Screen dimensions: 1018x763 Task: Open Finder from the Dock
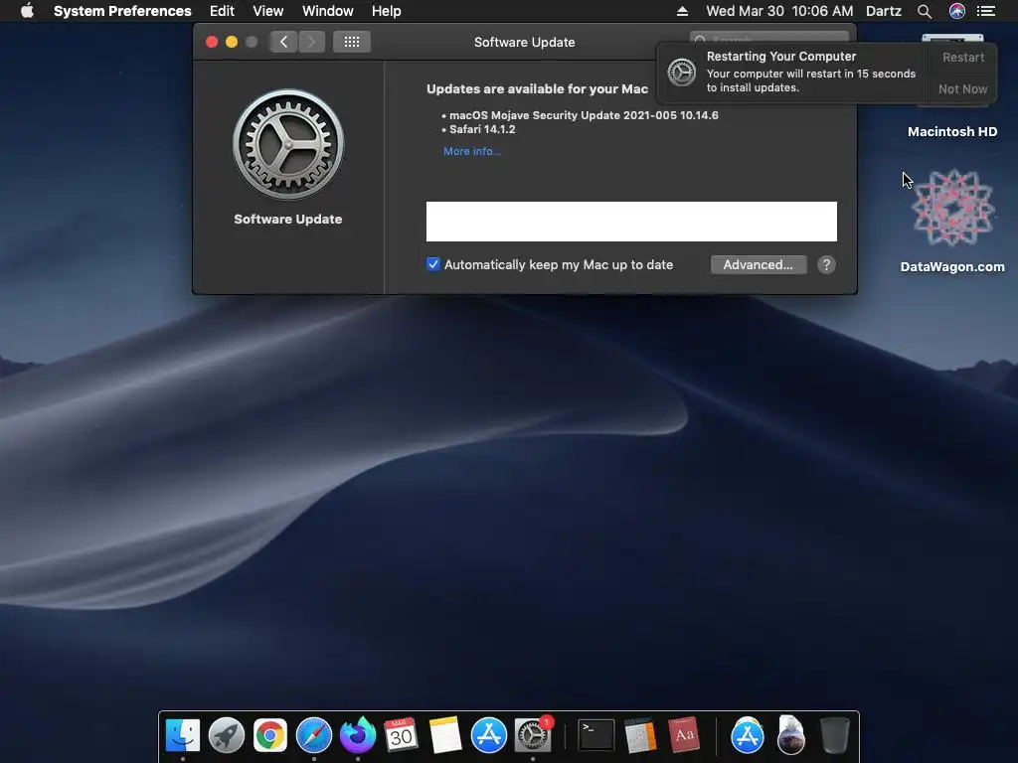(x=183, y=735)
